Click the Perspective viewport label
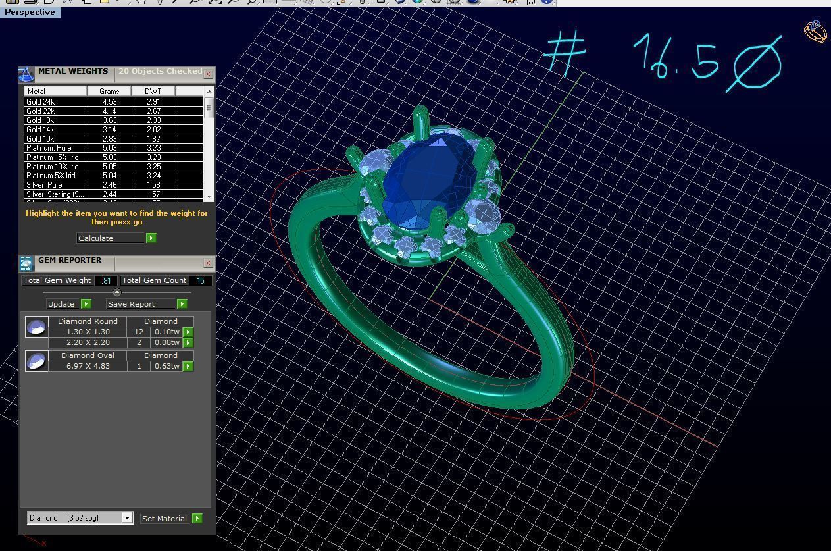The image size is (831, 551). pos(30,12)
